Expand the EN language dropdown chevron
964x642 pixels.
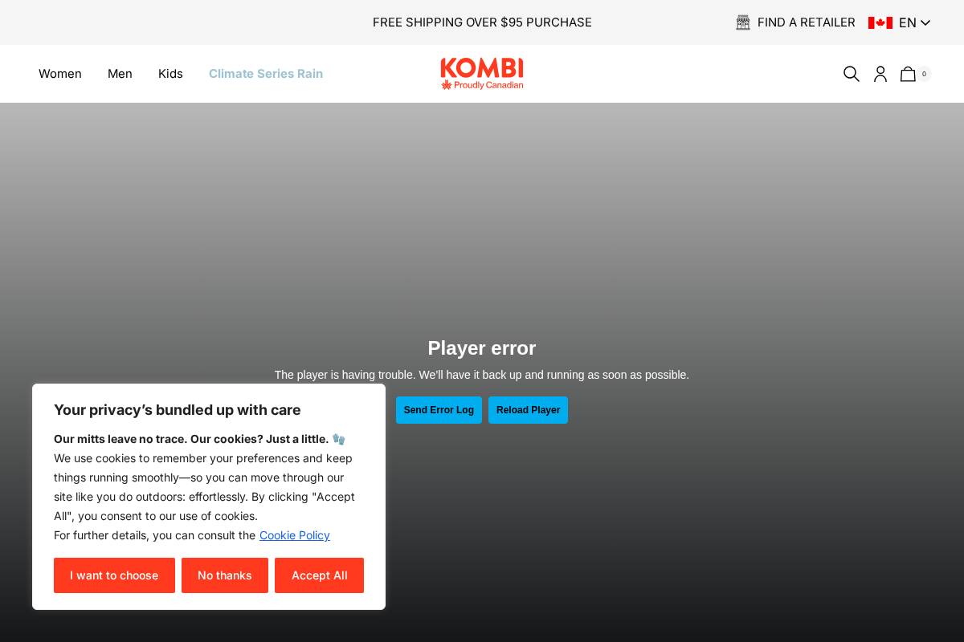point(925,22)
